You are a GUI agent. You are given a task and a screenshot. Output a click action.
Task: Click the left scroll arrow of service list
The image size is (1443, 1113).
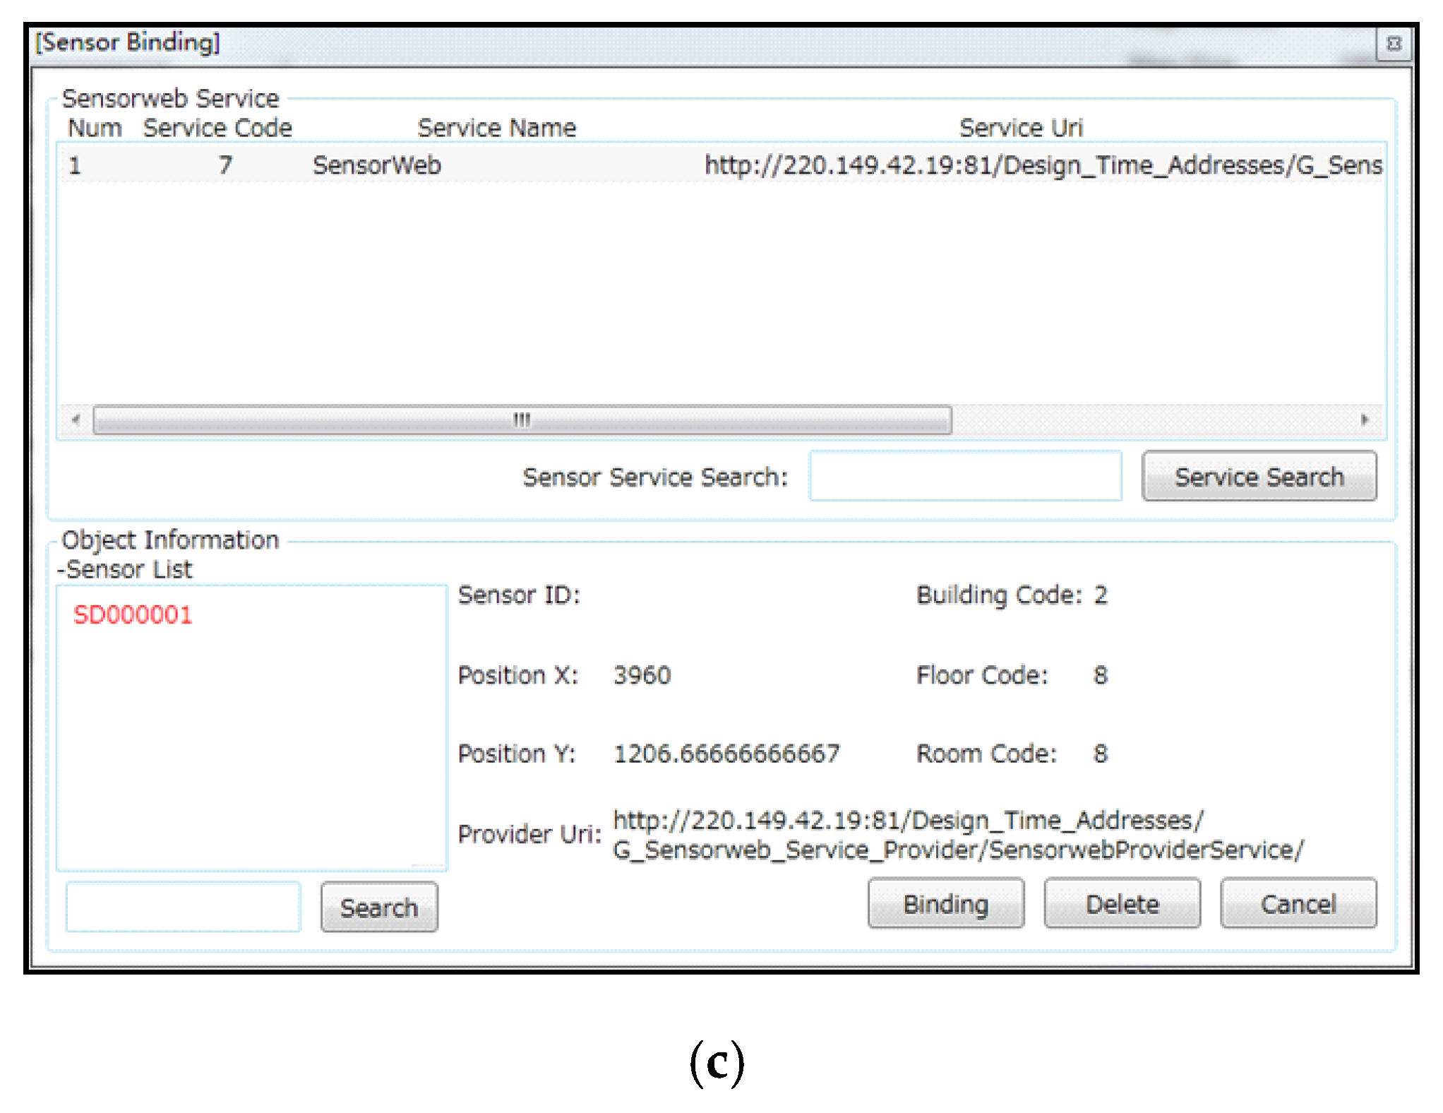point(76,419)
